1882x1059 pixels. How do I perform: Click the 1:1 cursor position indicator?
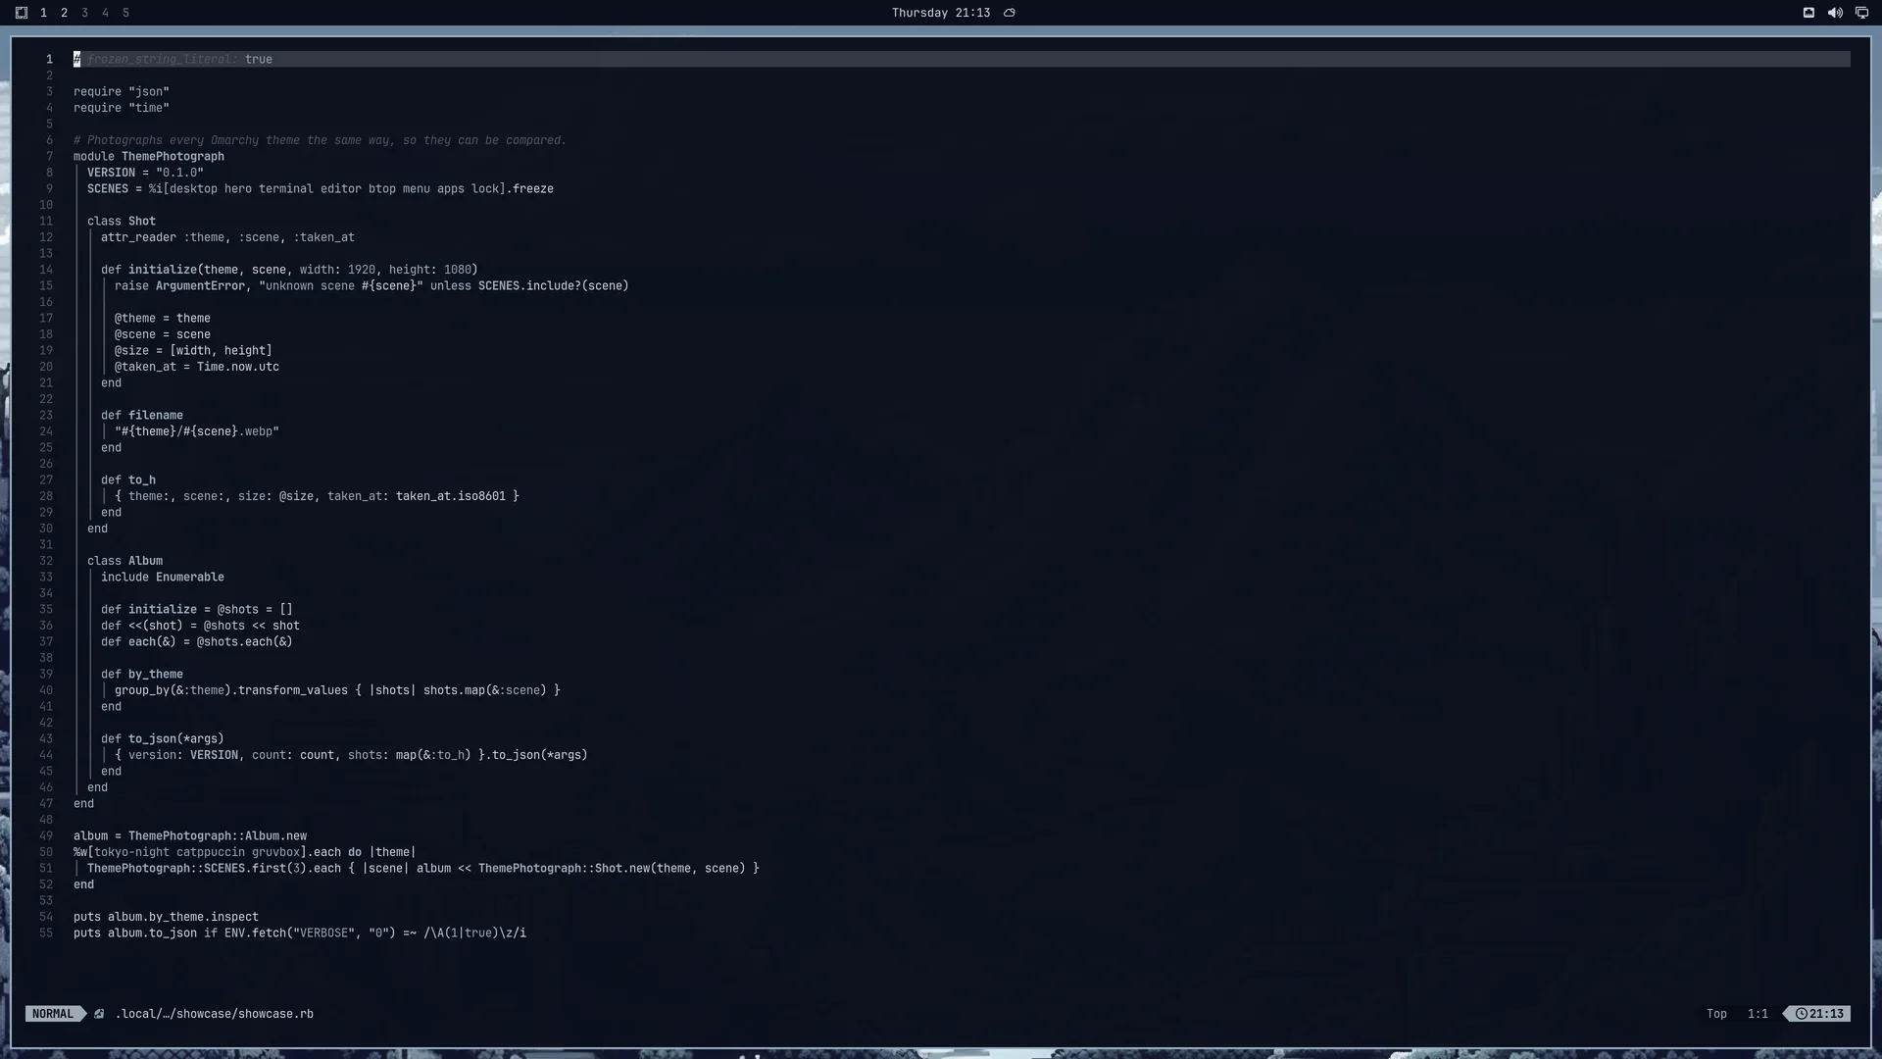click(x=1758, y=1014)
